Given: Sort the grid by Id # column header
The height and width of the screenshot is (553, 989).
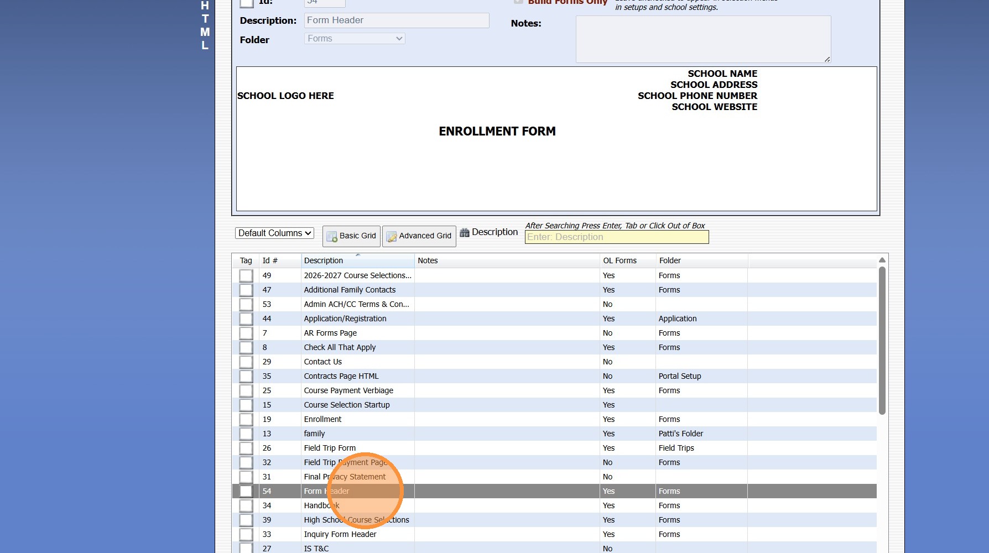Looking at the screenshot, I should [280, 260].
